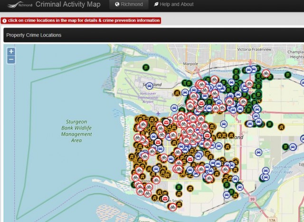Click the red crime prevention information banner
The image size is (304, 222).
click(x=81, y=20)
